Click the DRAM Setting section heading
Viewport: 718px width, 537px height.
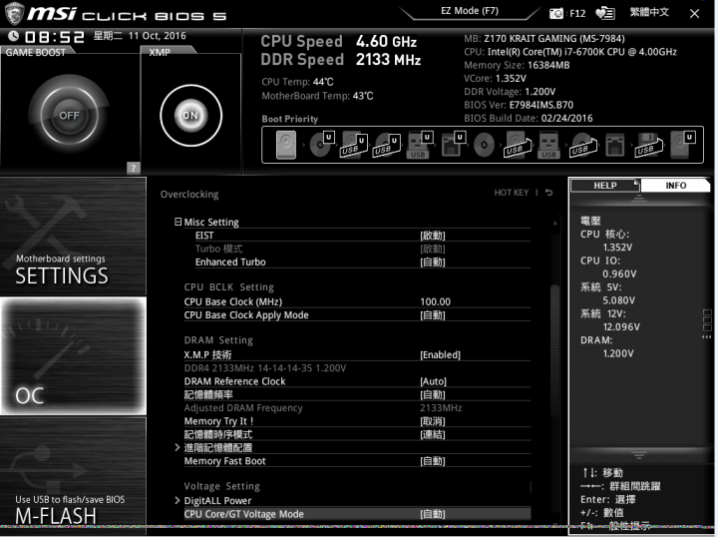tap(218, 340)
